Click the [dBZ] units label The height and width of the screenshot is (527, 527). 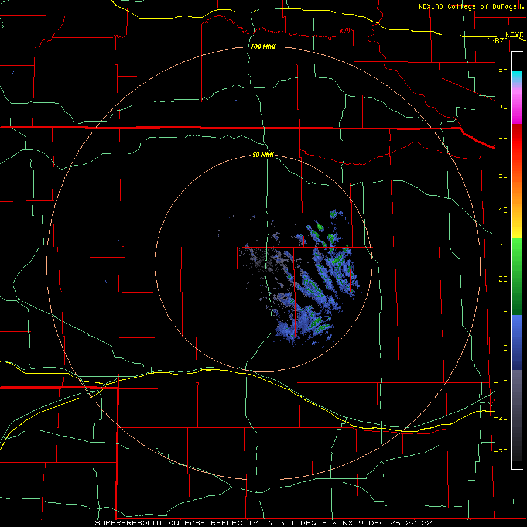click(497, 40)
